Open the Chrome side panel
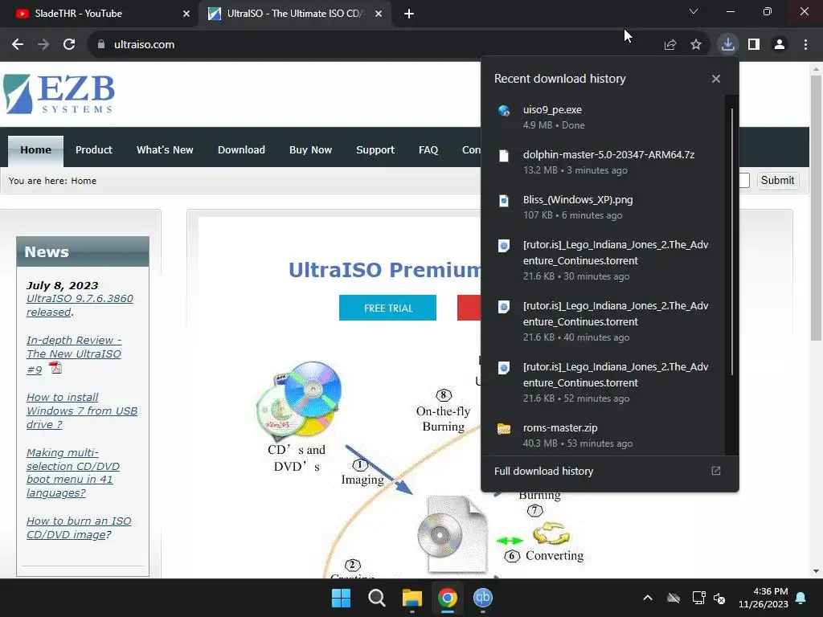Screen dimensions: 823x617 pyautogui.click(x=754, y=45)
